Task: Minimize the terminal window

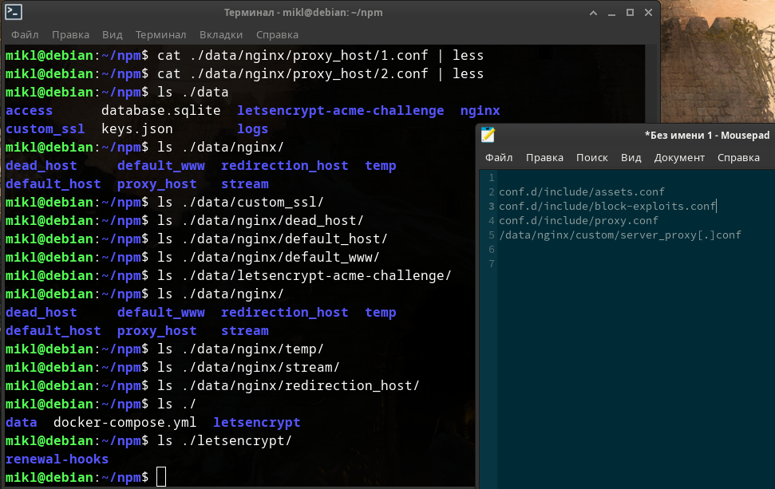Action: (611, 13)
